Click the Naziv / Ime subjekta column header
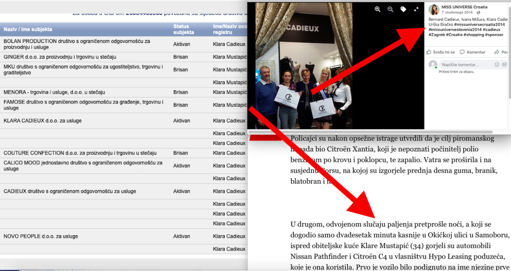The width and height of the screenshot is (511, 271). (28, 29)
